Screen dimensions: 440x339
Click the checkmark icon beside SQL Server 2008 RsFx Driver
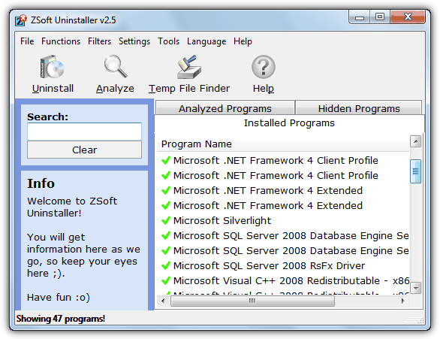click(x=166, y=265)
